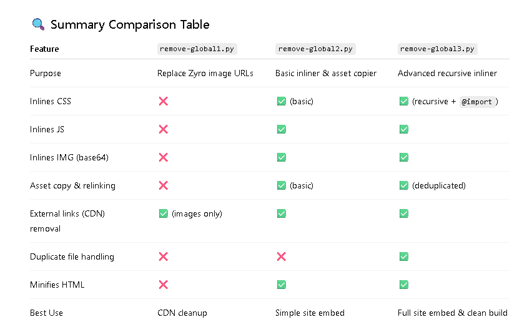The image size is (532, 332).
Task: Click remove-global3 green check for Minifies HTML
Action: tap(404, 285)
